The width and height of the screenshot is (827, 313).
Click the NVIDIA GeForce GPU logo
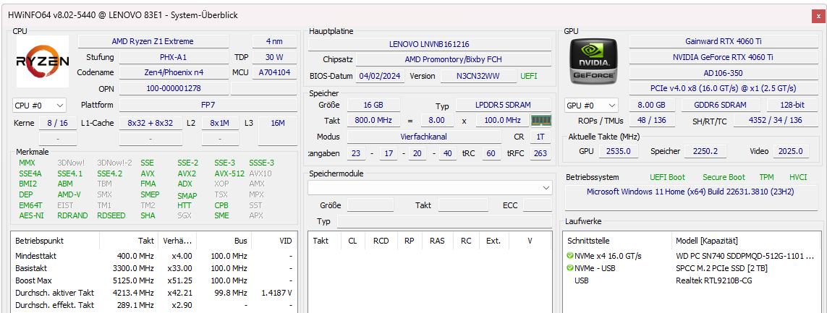coord(595,62)
